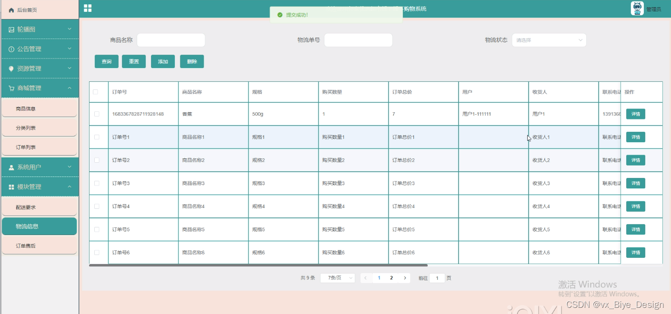Click the 管理员 user label
Screen dimensions: 671x314
(x=653, y=9)
